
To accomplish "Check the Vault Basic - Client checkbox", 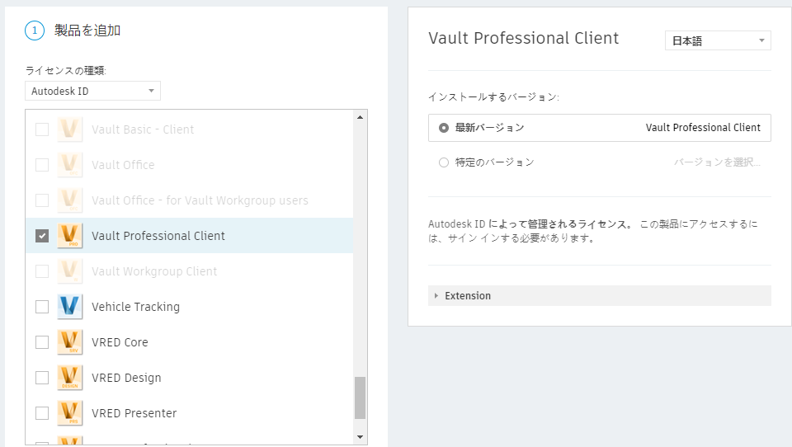I will (x=42, y=129).
